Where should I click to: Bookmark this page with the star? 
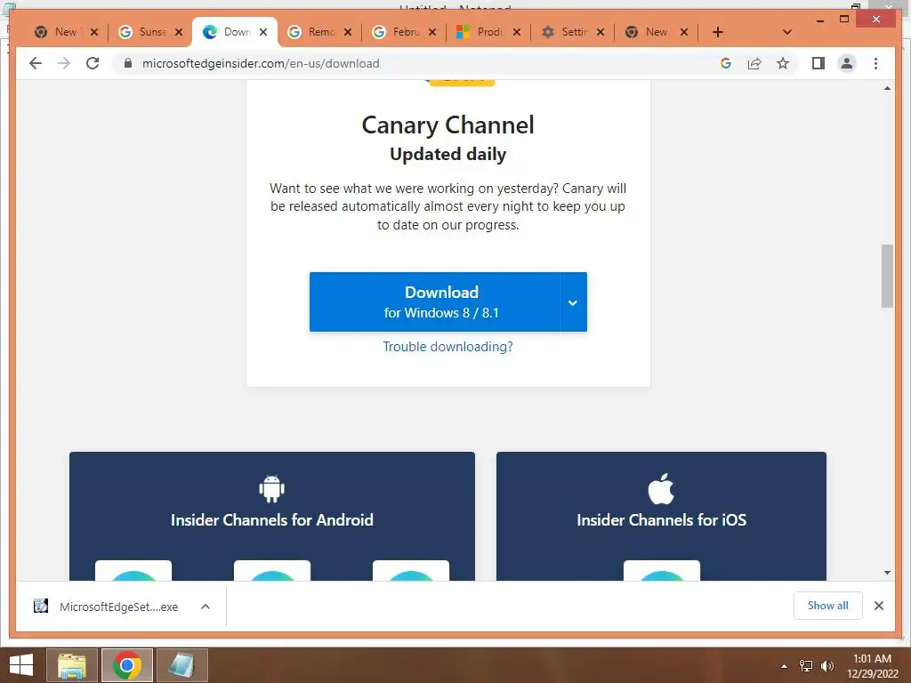[783, 63]
